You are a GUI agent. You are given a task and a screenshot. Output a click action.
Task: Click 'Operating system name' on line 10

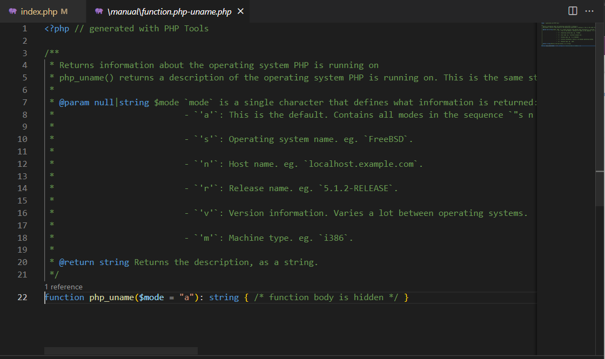[281, 139]
